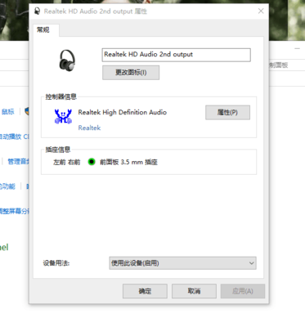The width and height of the screenshot is (305, 327).
Task: Click the 前面板 3.5 mm 插座 text
Action: coord(128,162)
